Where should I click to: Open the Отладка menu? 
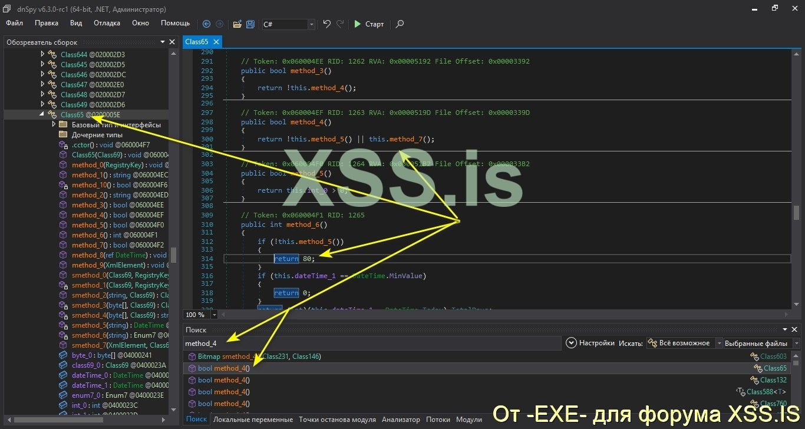(x=107, y=23)
